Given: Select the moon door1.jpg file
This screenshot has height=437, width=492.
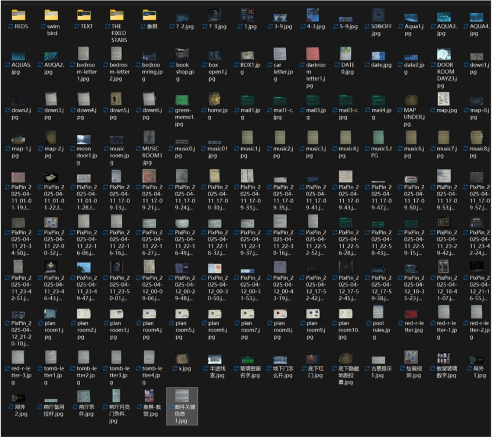Looking at the screenshot, I should click(x=84, y=149).
